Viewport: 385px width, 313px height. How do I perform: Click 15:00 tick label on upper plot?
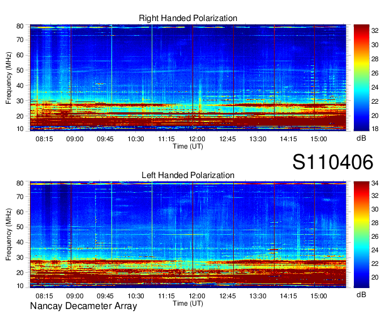pos(318,139)
